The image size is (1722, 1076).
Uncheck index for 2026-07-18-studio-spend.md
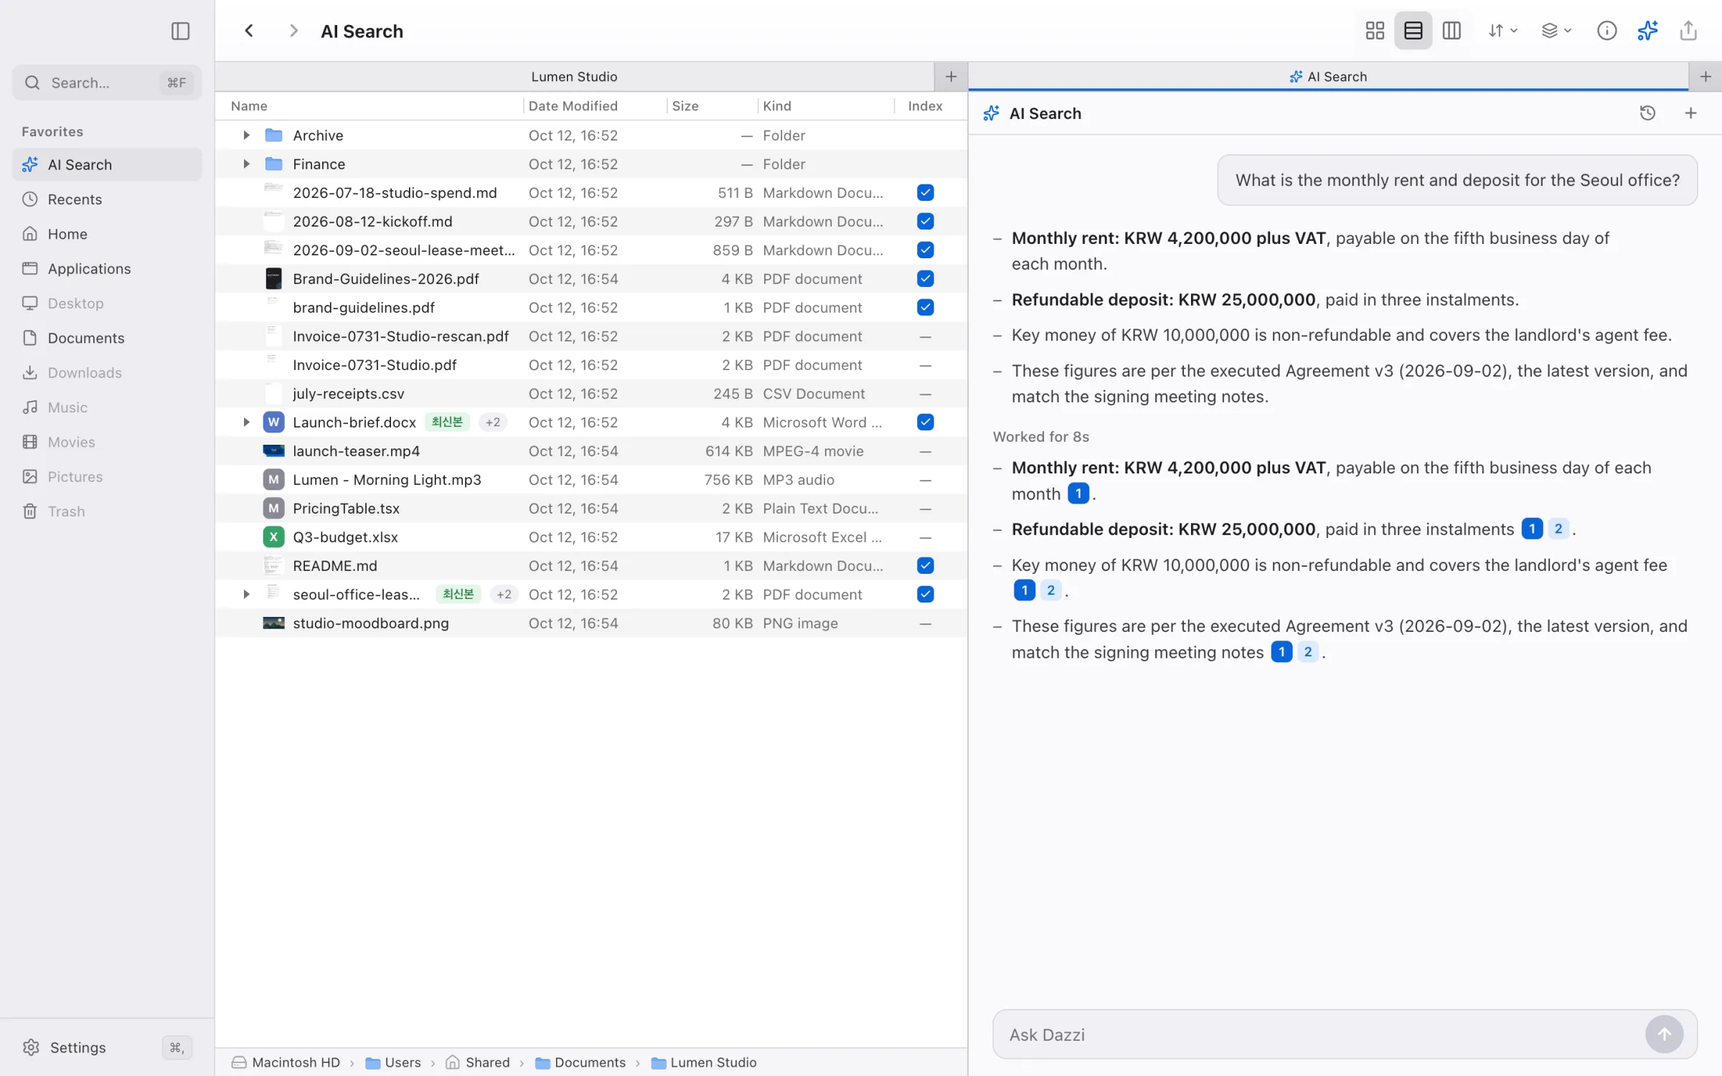click(925, 192)
